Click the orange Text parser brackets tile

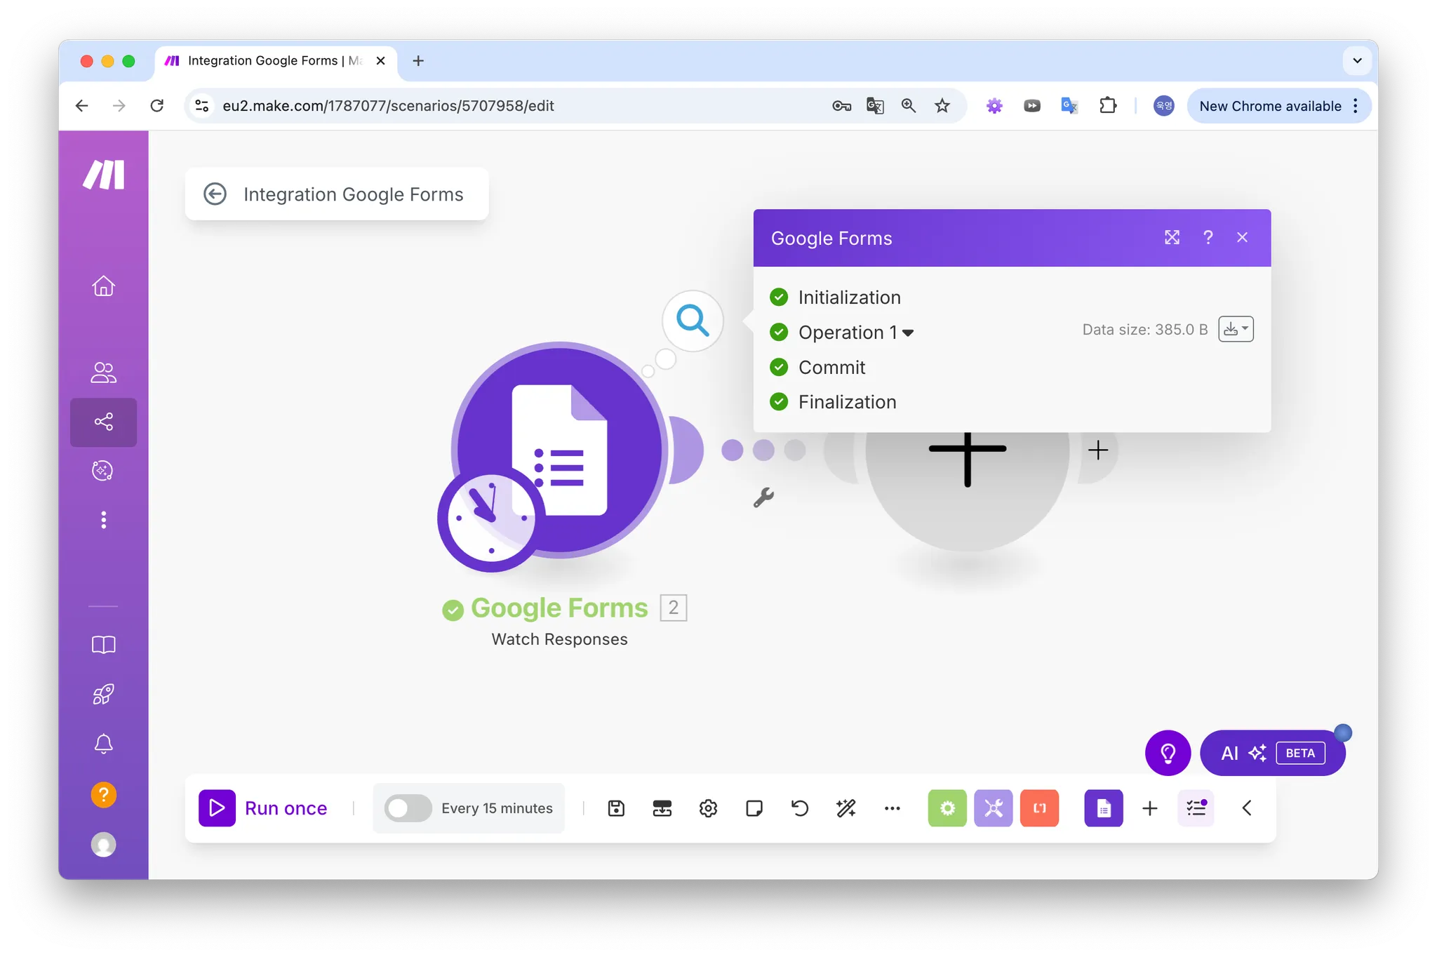coord(1040,808)
